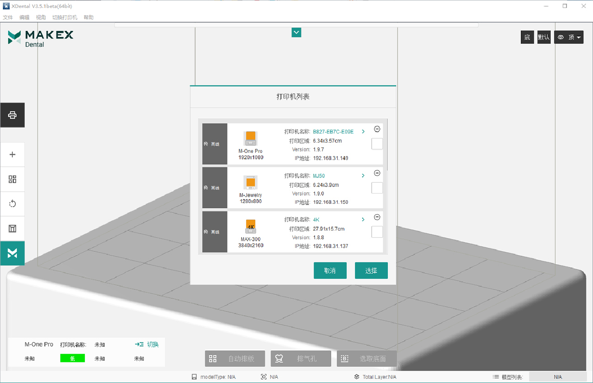The height and width of the screenshot is (383, 593).
Task: Click the teal Makex logo sidebar button
Action: click(x=12, y=253)
